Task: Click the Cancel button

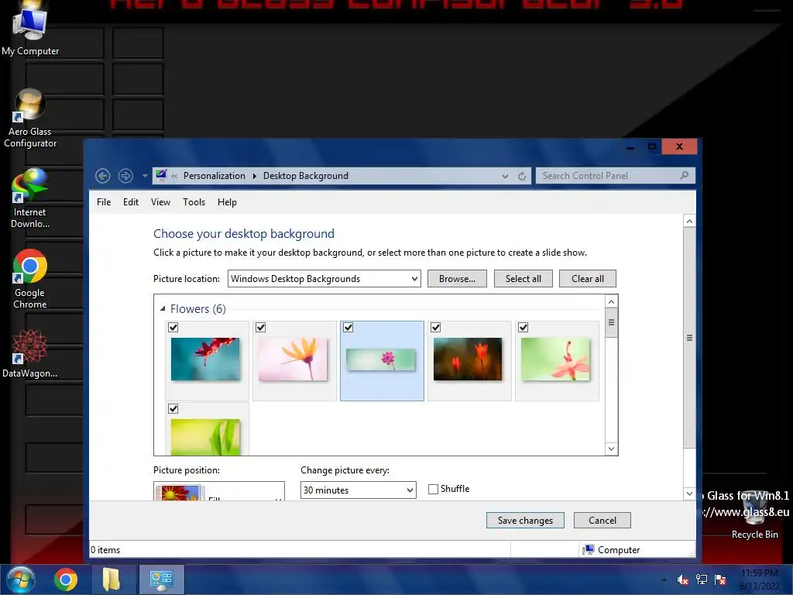Action: click(602, 520)
